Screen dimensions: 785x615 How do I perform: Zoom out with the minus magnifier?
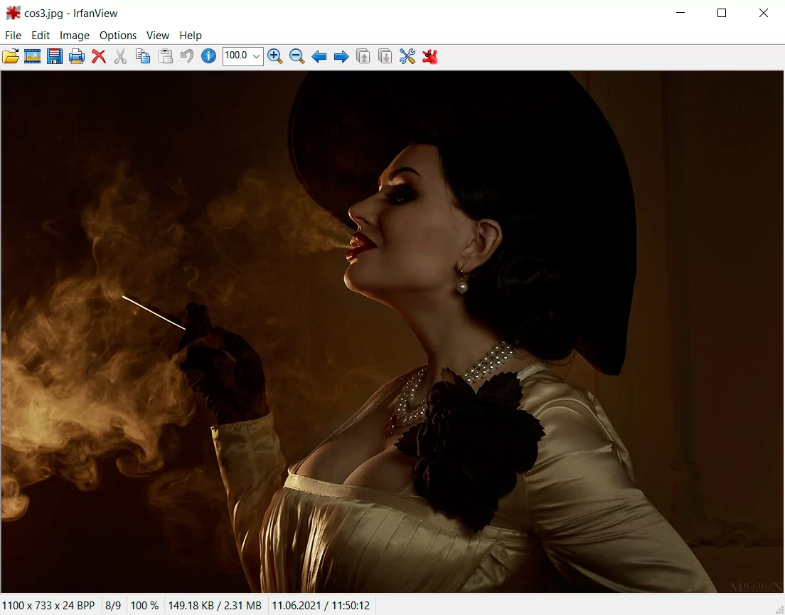297,56
